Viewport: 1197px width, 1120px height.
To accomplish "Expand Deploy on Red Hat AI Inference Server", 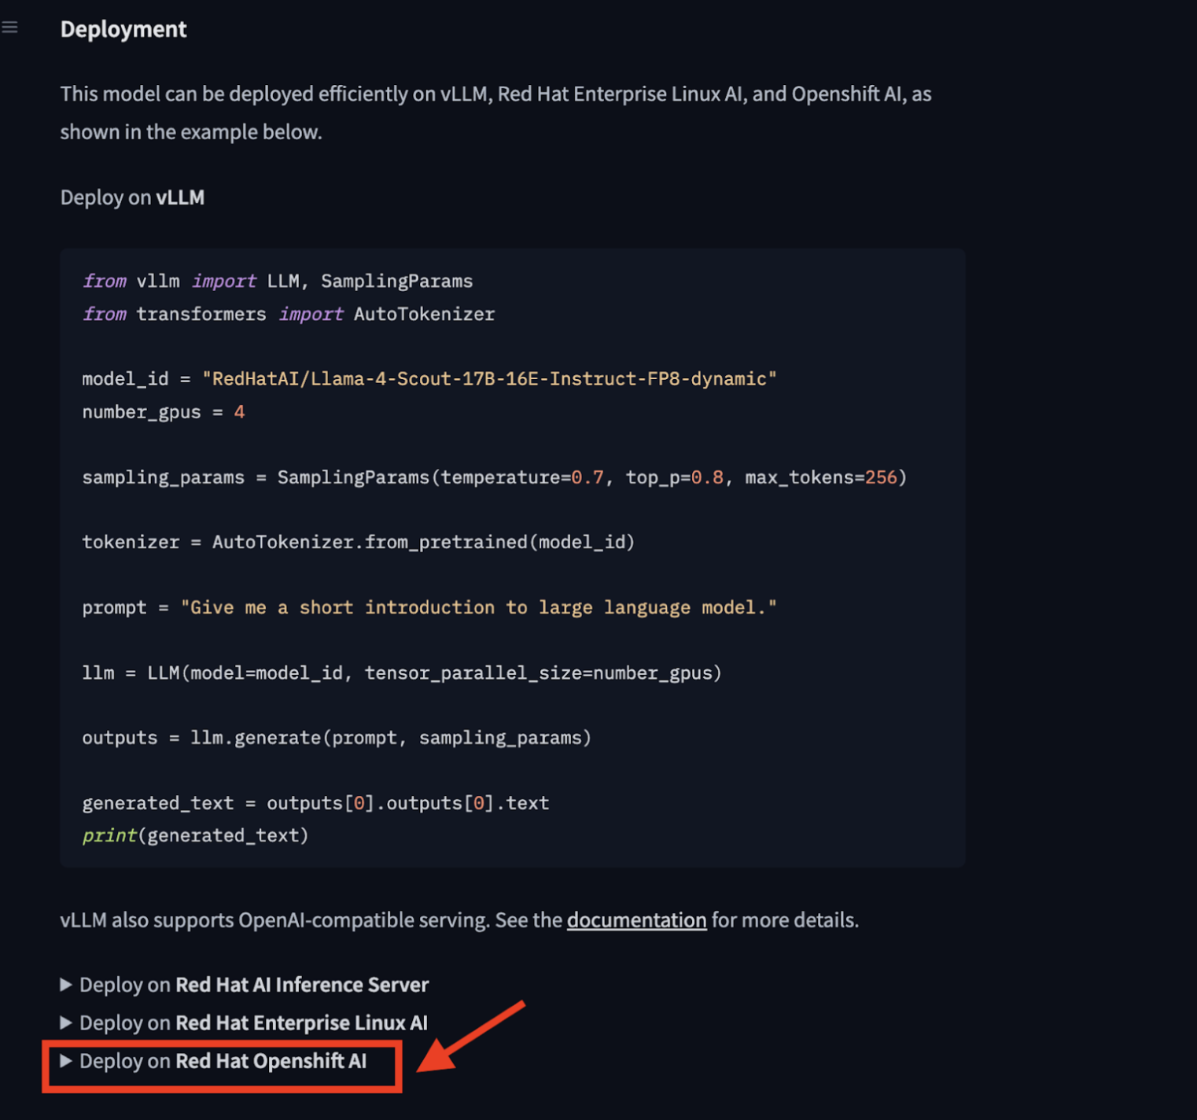I will [245, 985].
